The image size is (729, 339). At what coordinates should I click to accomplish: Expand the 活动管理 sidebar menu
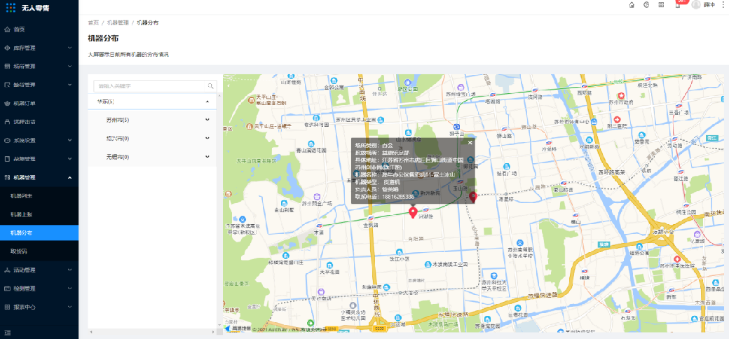click(x=39, y=270)
